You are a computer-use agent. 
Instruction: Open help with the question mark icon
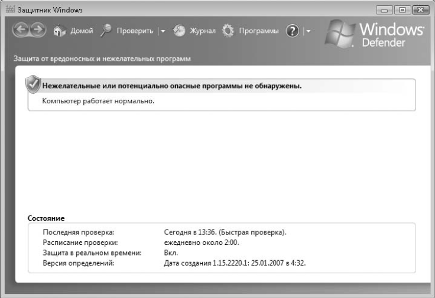coord(293,31)
